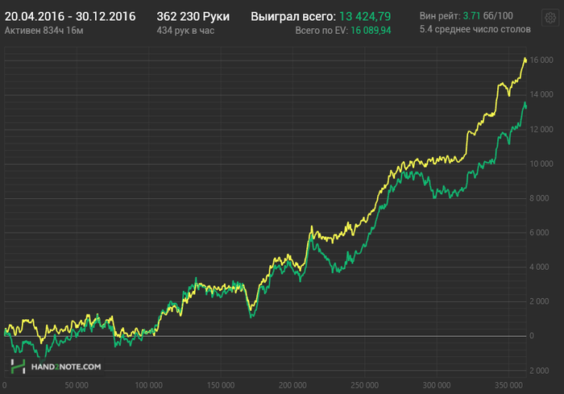Click the win rate value 3.71
Image resolution: width=564 pixels, height=394 pixels.
tap(471, 16)
